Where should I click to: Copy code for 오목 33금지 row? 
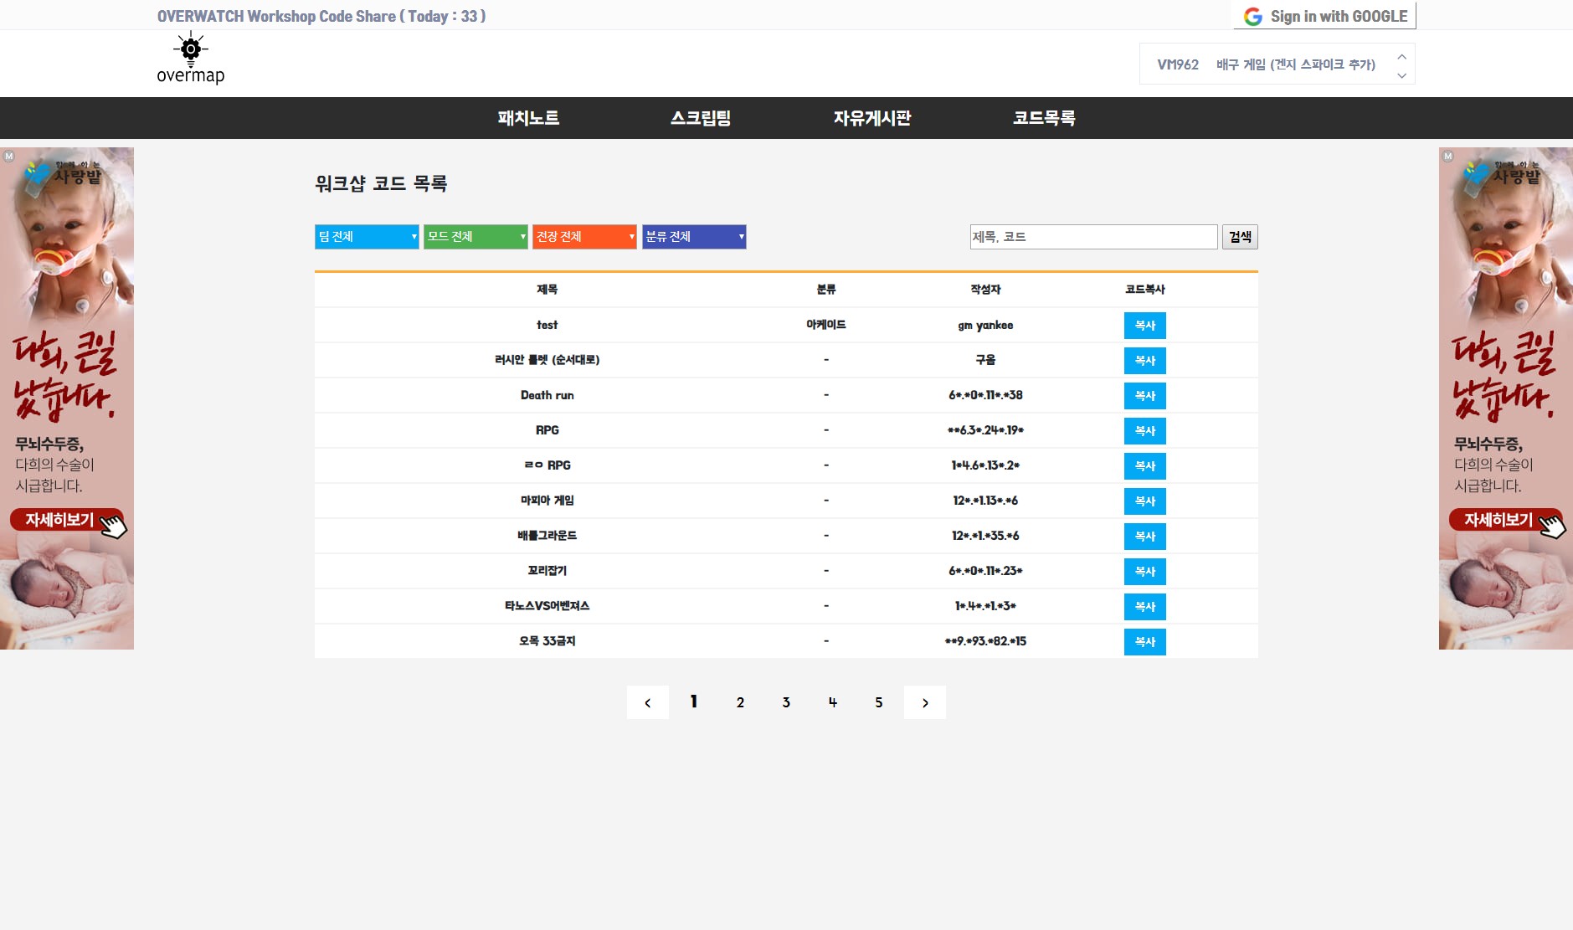(1144, 642)
